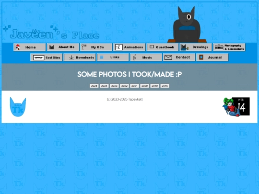Viewport: 259px width, 194px height.
Task: Select the 2019 year button
Action: pyautogui.click(x=154, y=86)
